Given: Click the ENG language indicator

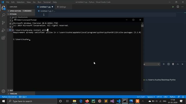Looking at the screenshot, I should point(164,101).
